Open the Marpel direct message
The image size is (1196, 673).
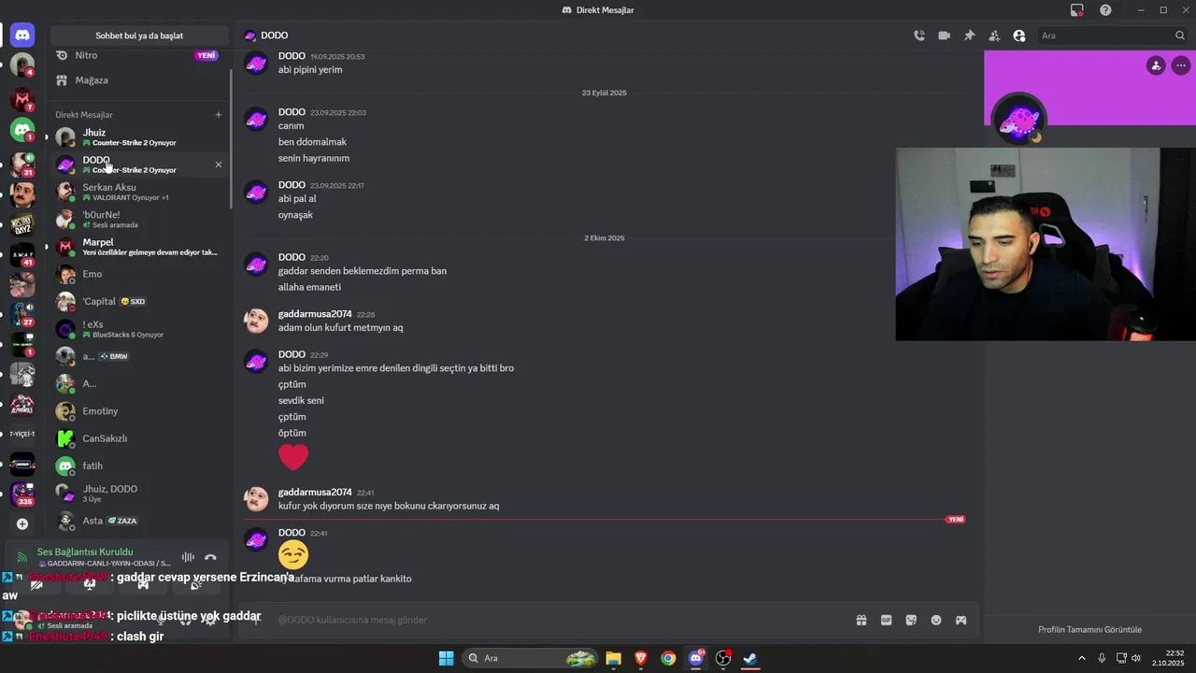click(x=138, y=247)
